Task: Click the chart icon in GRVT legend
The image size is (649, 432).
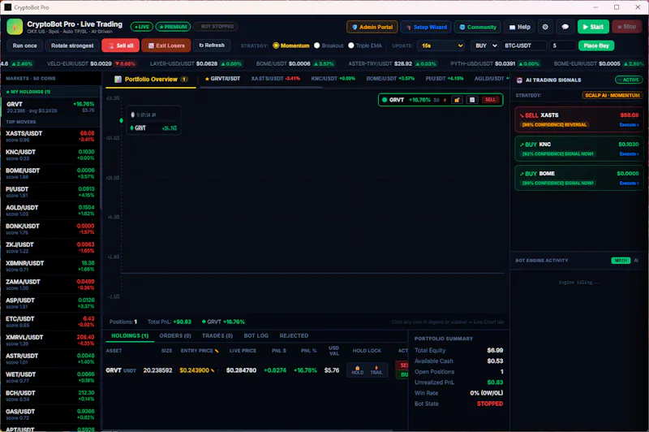Action: point(472,100)
